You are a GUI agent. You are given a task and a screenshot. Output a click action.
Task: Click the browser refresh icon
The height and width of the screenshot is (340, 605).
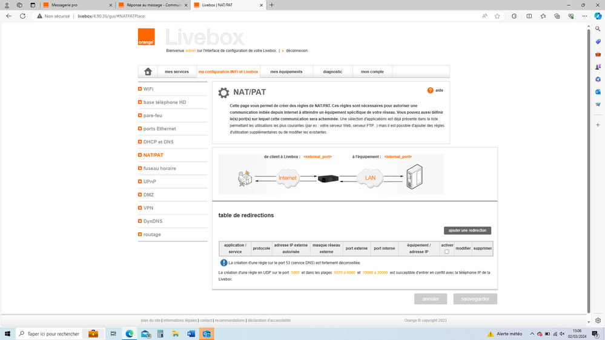22,16
